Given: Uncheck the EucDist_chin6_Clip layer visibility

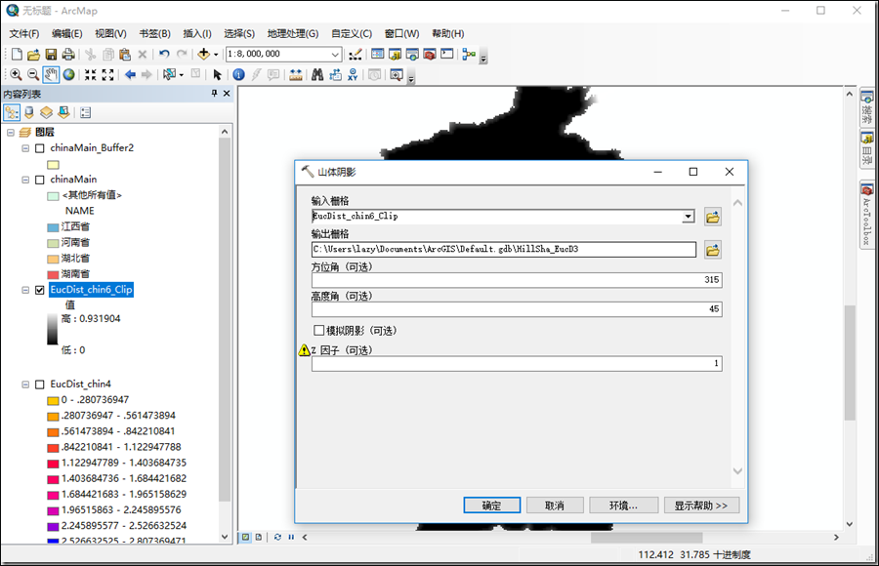Looking at the screenshot, I should point(38,292).
